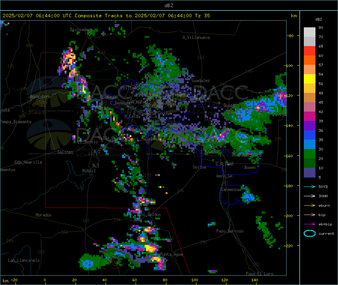Click the Bowen map label
Screen dimensions: 338x285
[x=250, y=167]
